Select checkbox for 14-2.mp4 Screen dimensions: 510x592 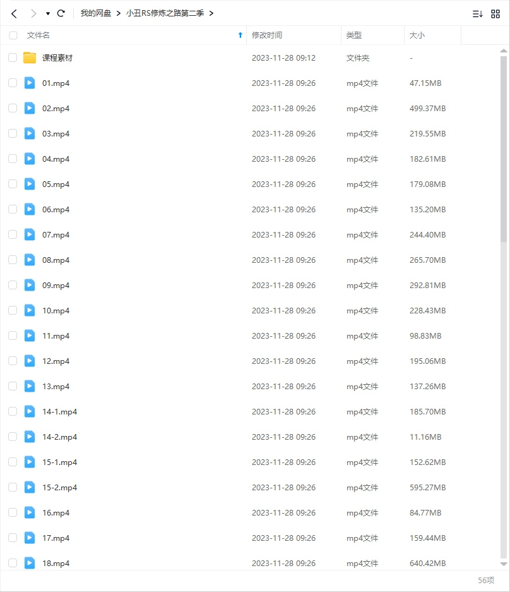point(13,437)
